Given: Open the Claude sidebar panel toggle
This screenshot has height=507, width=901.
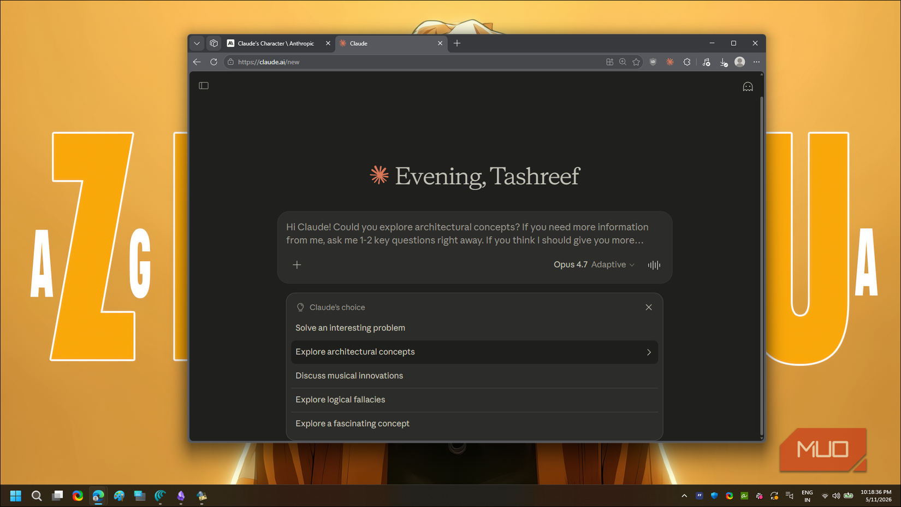Looking at the screenshot, I should [x=204, y=86].
